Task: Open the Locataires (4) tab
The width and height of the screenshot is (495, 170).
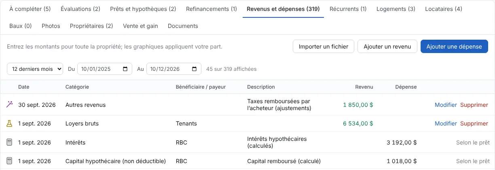Action: click(x=444, y=9)
